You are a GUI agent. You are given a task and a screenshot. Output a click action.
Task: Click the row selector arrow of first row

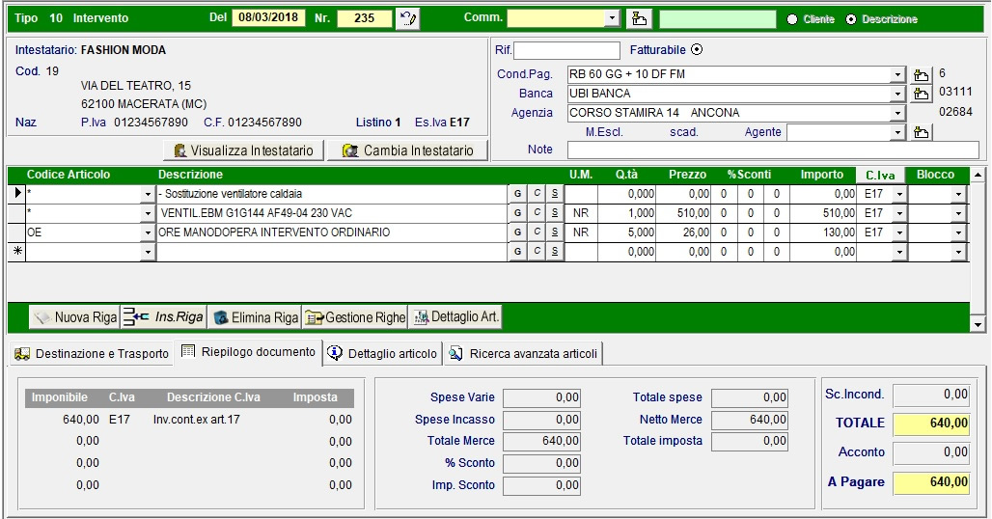(17, 193)
